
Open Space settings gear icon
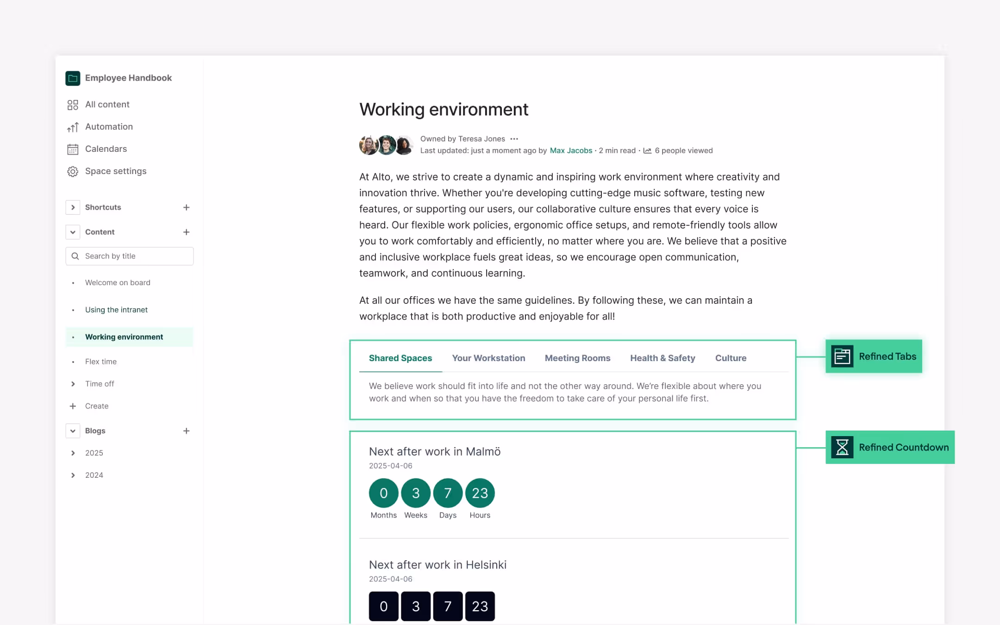point(73,171)
